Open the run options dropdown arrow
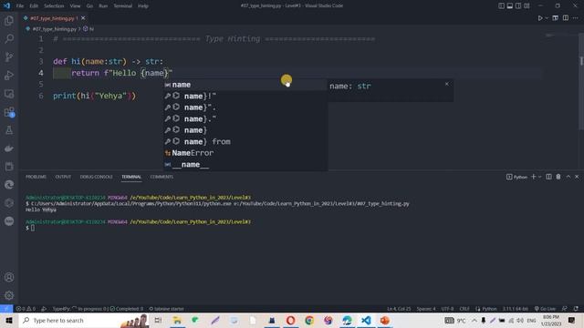 click(547, 18)
